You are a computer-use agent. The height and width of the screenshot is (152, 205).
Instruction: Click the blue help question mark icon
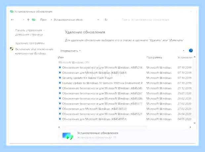click(191, 51)
